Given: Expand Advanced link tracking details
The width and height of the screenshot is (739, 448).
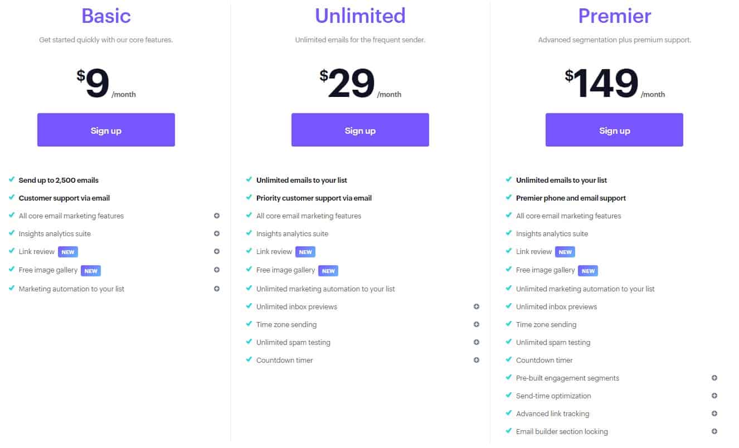Looking at the screenshot, I should [x=714, y=413].
